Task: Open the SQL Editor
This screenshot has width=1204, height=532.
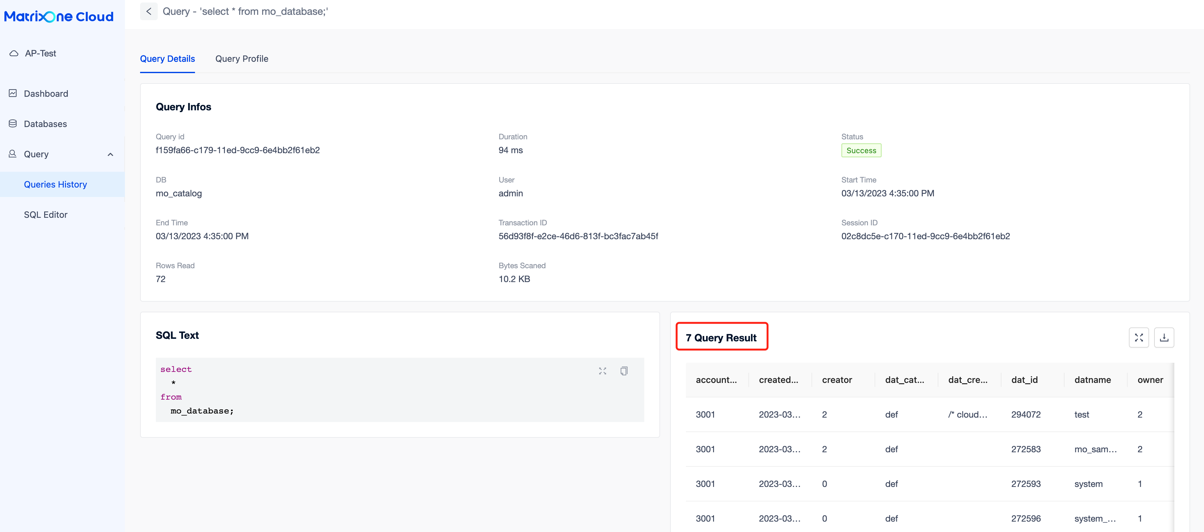Action: [46, 214]
